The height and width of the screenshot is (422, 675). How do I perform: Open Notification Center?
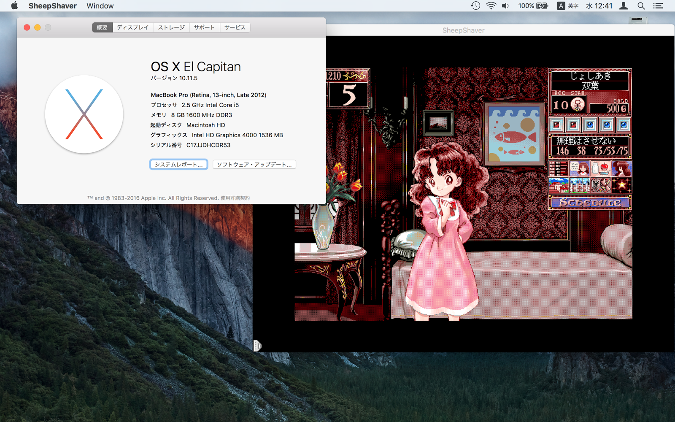point(658,6)
